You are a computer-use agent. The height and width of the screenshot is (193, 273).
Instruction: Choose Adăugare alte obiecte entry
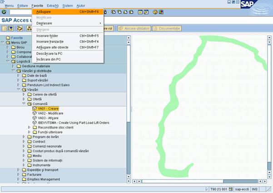tap(68, 47)
